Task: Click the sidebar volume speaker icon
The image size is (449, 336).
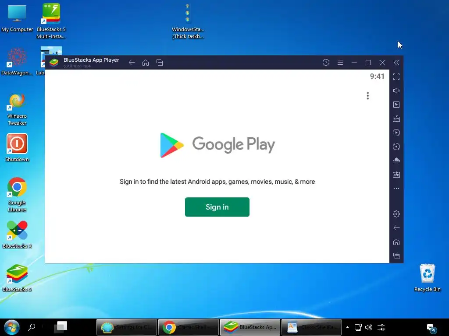Action: (396, 91)
